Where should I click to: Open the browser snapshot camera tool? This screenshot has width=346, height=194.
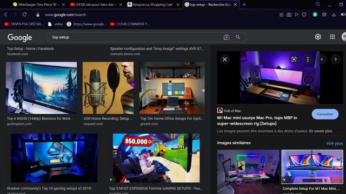click(289, 15)
